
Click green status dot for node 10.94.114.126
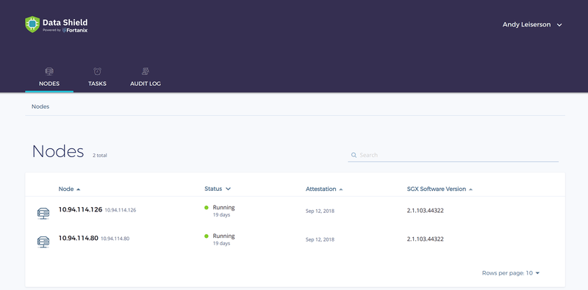pos(207,207)
